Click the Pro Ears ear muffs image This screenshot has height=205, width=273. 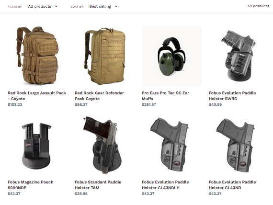pos(171,56)
